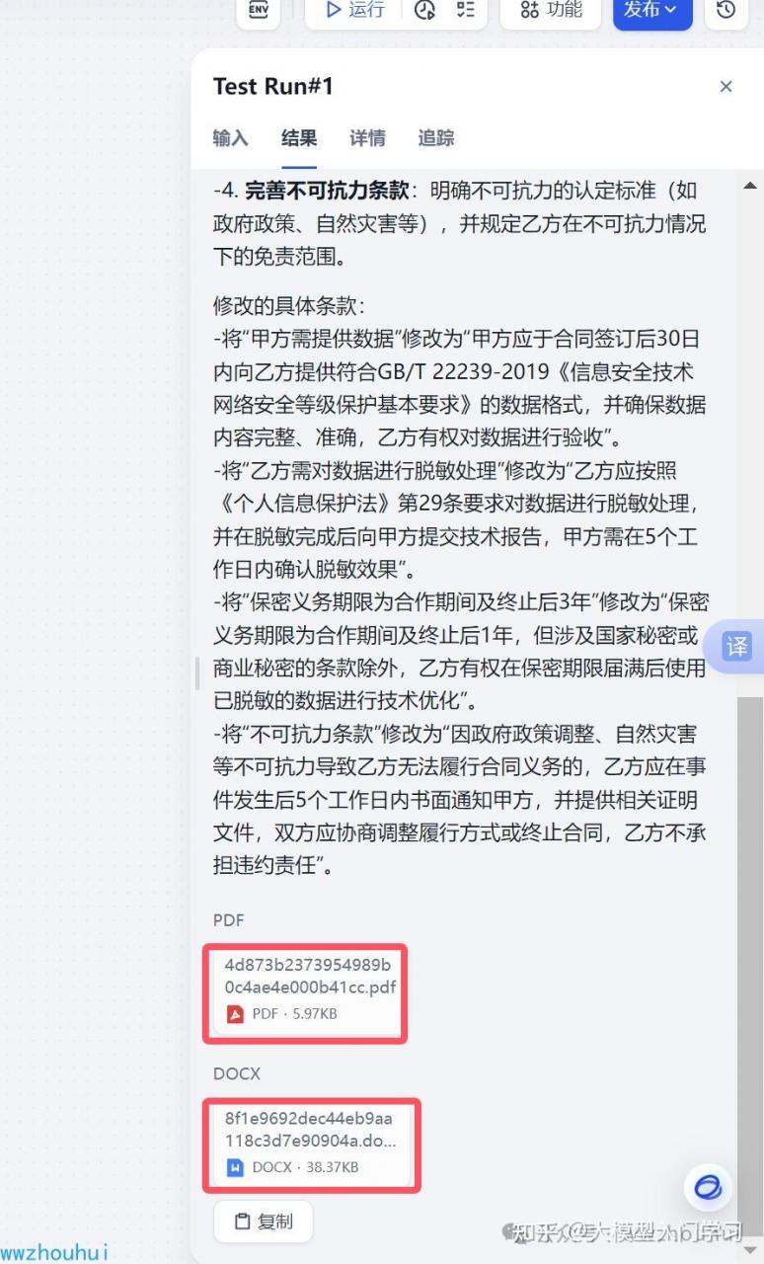
Task: Click the 运行 run button
Action: (x=354, y=9)
